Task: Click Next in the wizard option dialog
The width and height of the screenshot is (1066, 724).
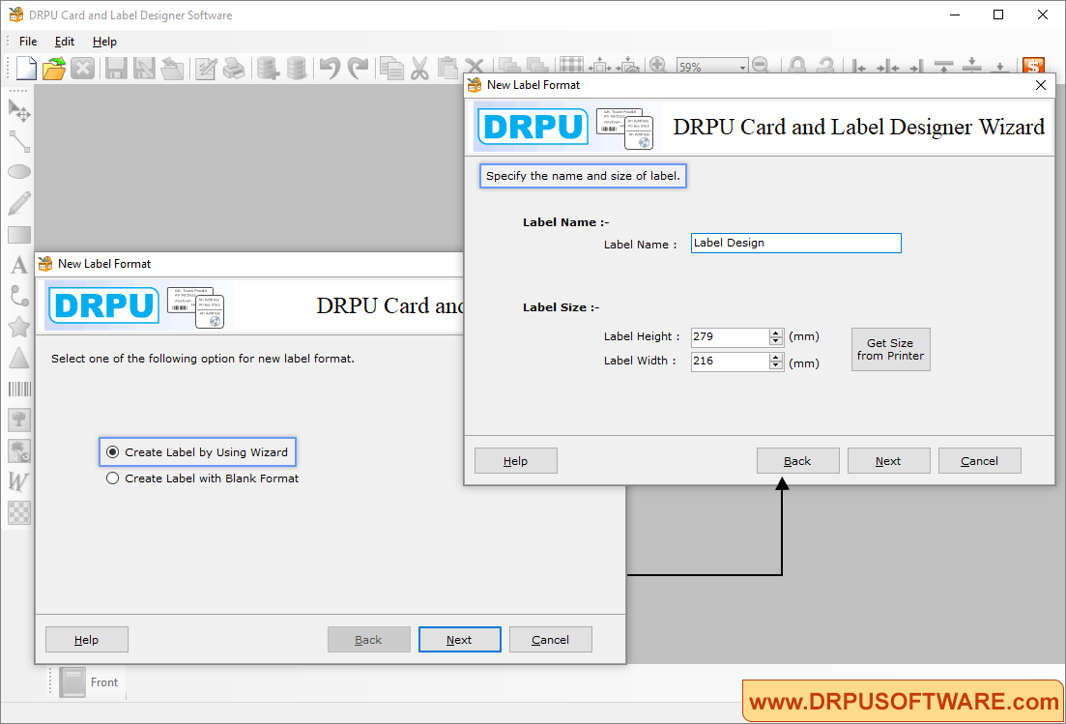Action: (x=460, y=640)
